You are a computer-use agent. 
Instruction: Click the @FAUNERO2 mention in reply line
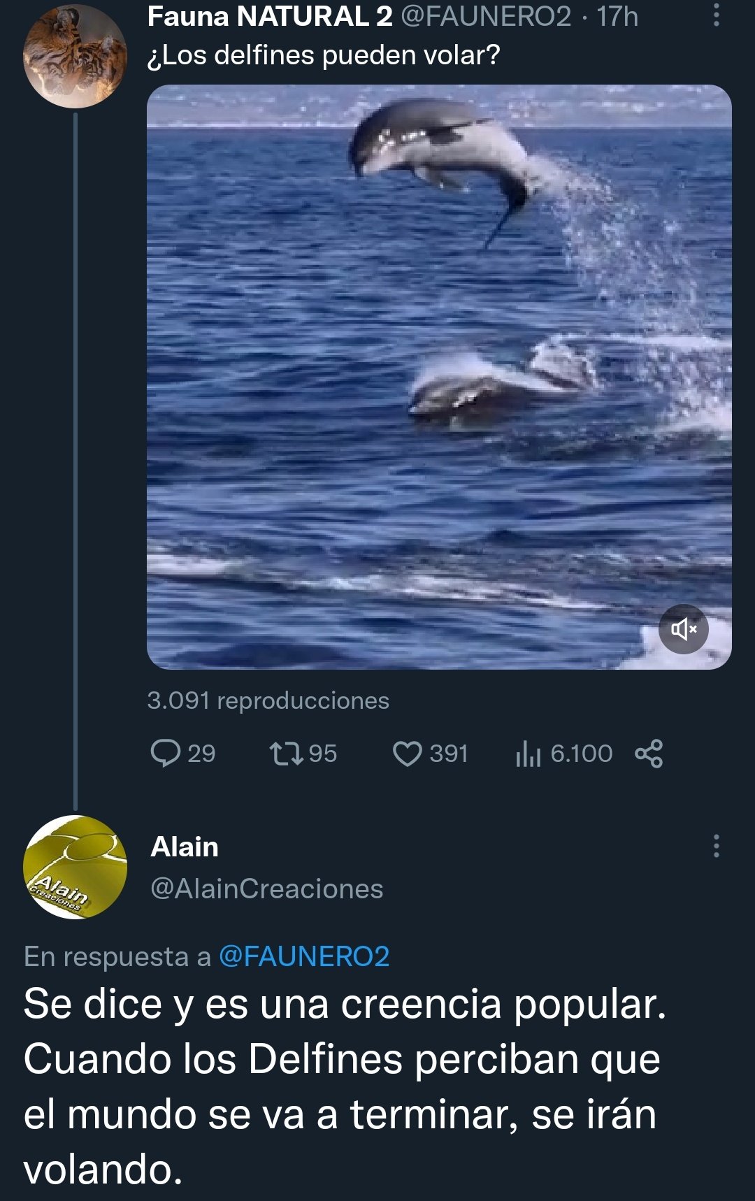(304, 956)
